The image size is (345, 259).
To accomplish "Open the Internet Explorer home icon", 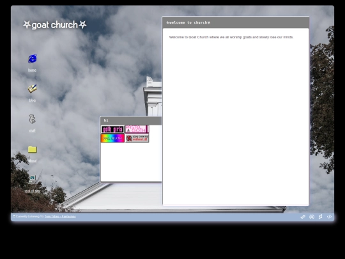I will (33, 59).
